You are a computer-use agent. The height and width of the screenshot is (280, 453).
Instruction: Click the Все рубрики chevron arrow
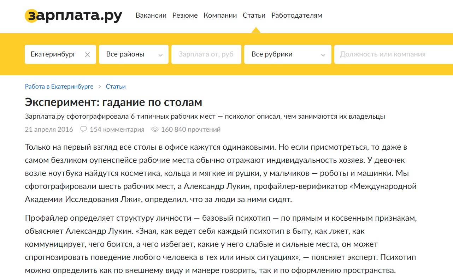point(323,55)
